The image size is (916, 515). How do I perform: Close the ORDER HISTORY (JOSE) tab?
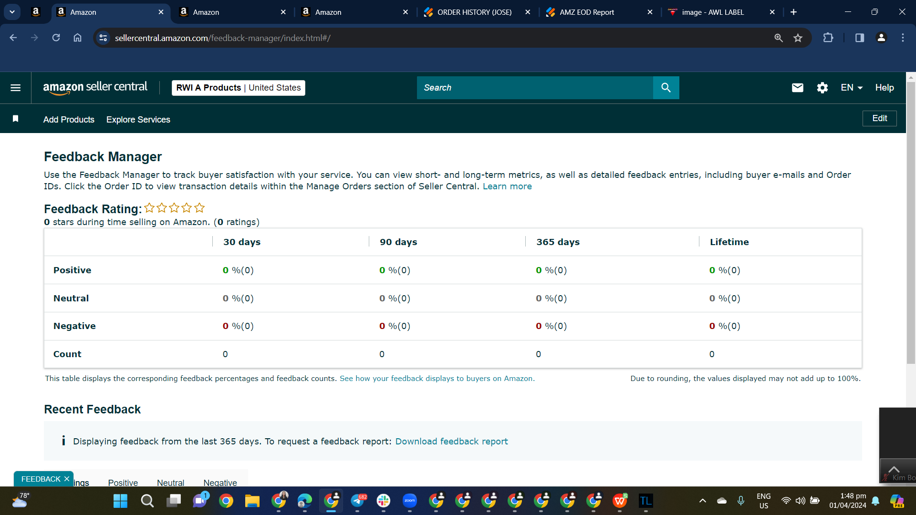[x=528, y=12]
